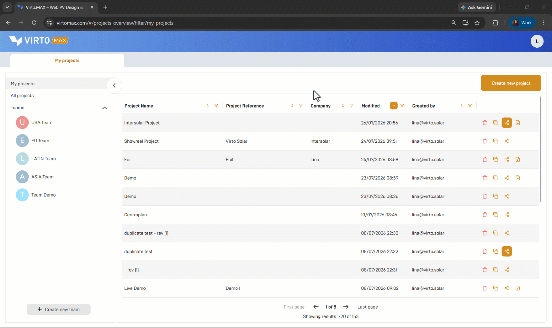The image size is (552, 328).
Task: Open document icon for Live Demo
Action: tap(518, 288)
